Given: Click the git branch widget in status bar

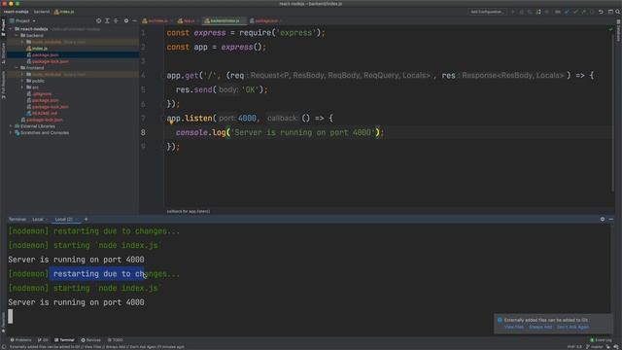Looking at the screenshot, I should (595, 347).
